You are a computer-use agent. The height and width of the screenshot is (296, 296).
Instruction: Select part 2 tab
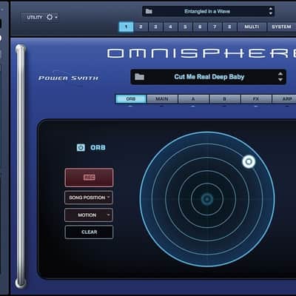click(x=141, y=27)
